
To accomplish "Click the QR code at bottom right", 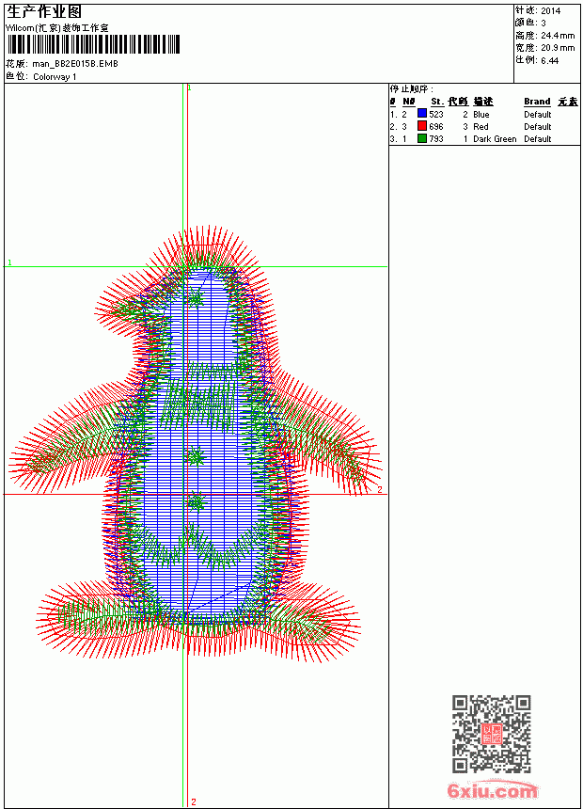I will coord(491,734).
